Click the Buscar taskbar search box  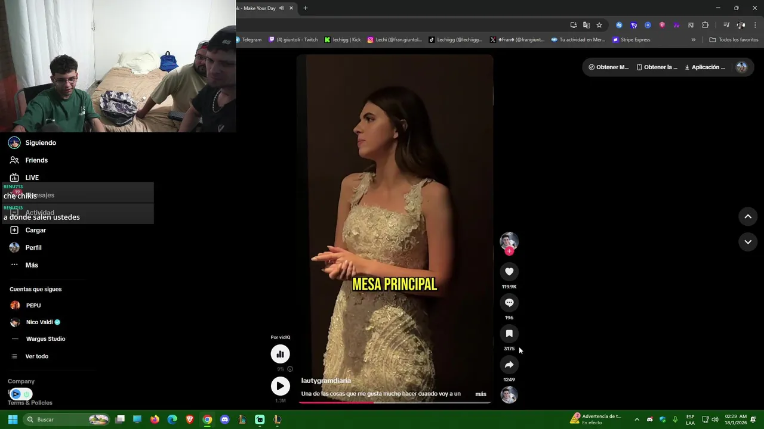coord(67,419)
